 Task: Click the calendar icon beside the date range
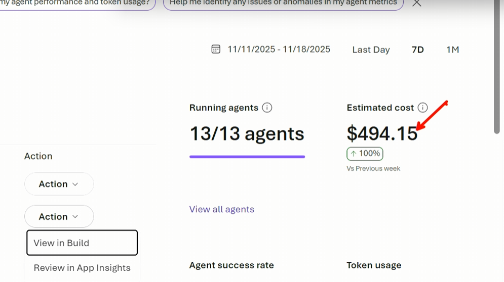216,49
